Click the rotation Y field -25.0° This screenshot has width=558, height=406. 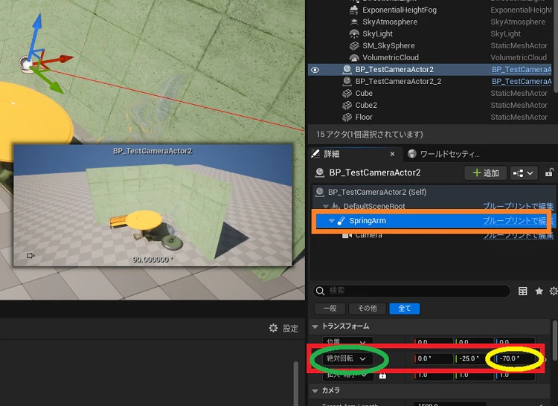[472, 358]
